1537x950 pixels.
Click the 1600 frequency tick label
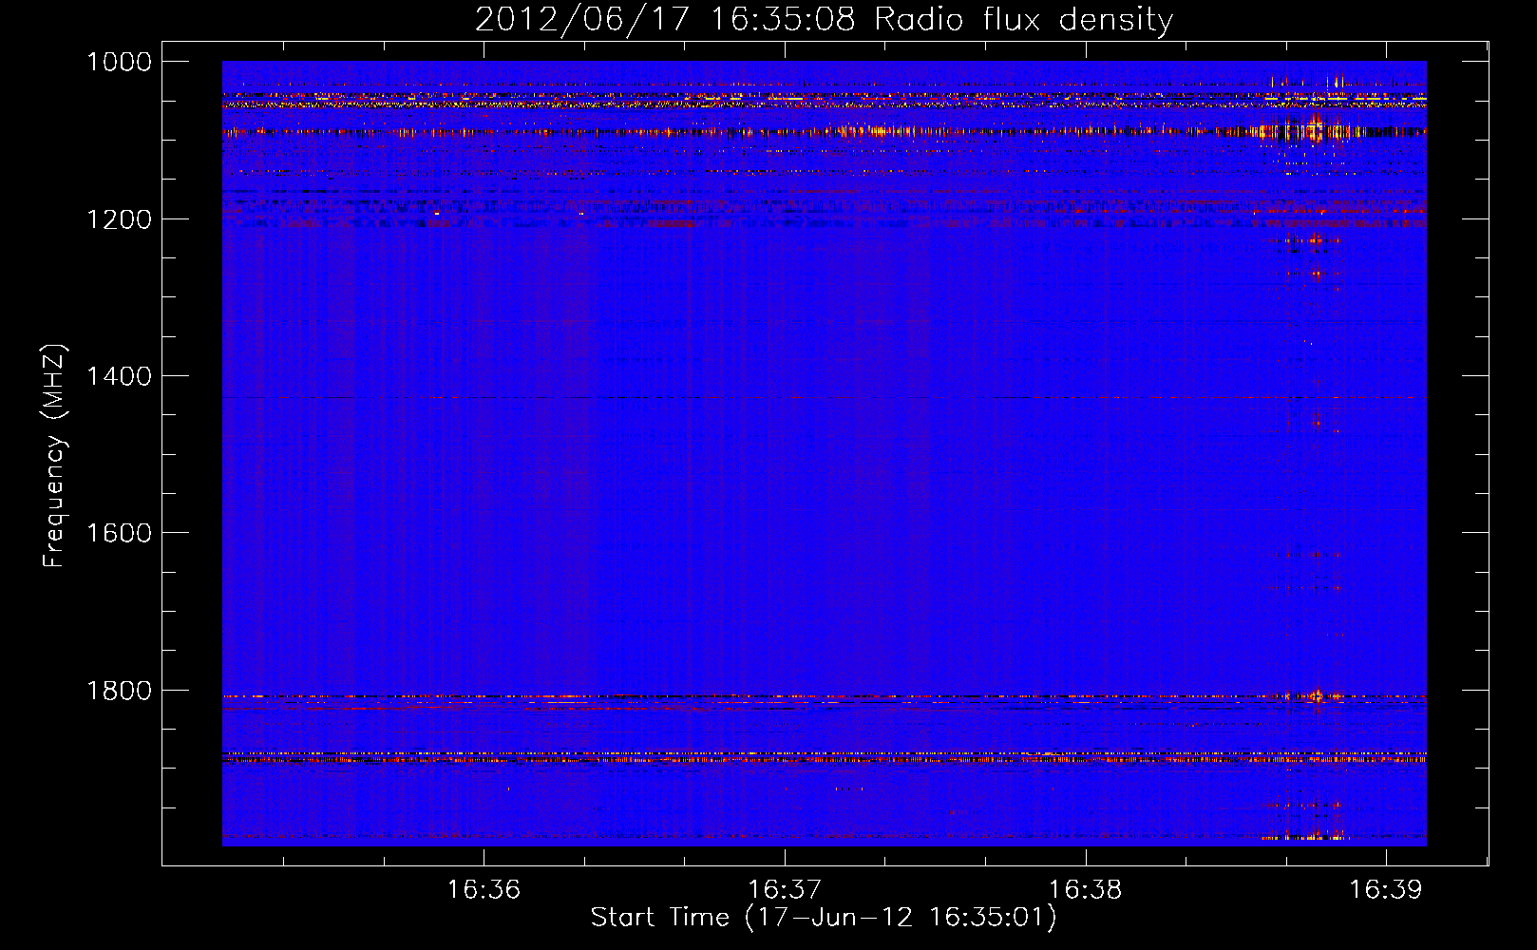pos(120,533)
